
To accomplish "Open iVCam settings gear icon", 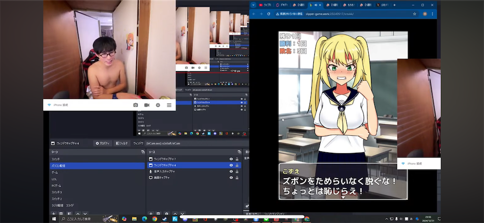I will pyautogui.click(x=158, y=105).
